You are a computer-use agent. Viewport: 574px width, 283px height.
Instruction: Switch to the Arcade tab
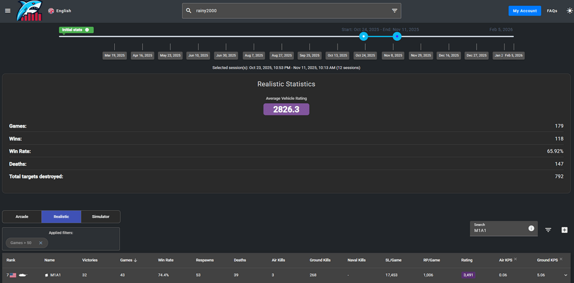pos(22,216)
